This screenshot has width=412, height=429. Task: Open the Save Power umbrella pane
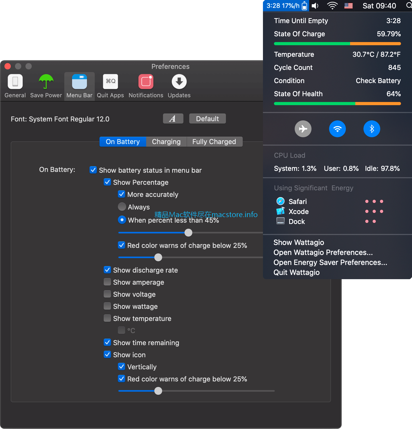pyautogui.click(x=46, y=86)
